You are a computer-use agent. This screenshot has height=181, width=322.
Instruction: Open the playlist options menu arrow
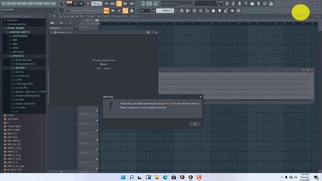50,16
